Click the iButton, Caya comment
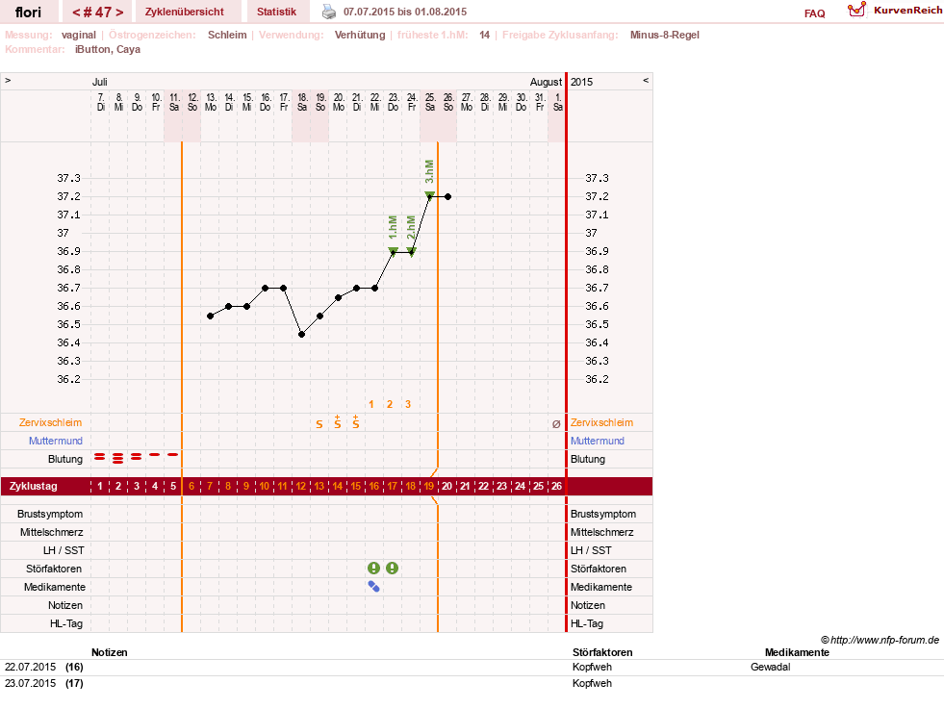The width and height of the screenshot is (944, 709). click(108, 49)
